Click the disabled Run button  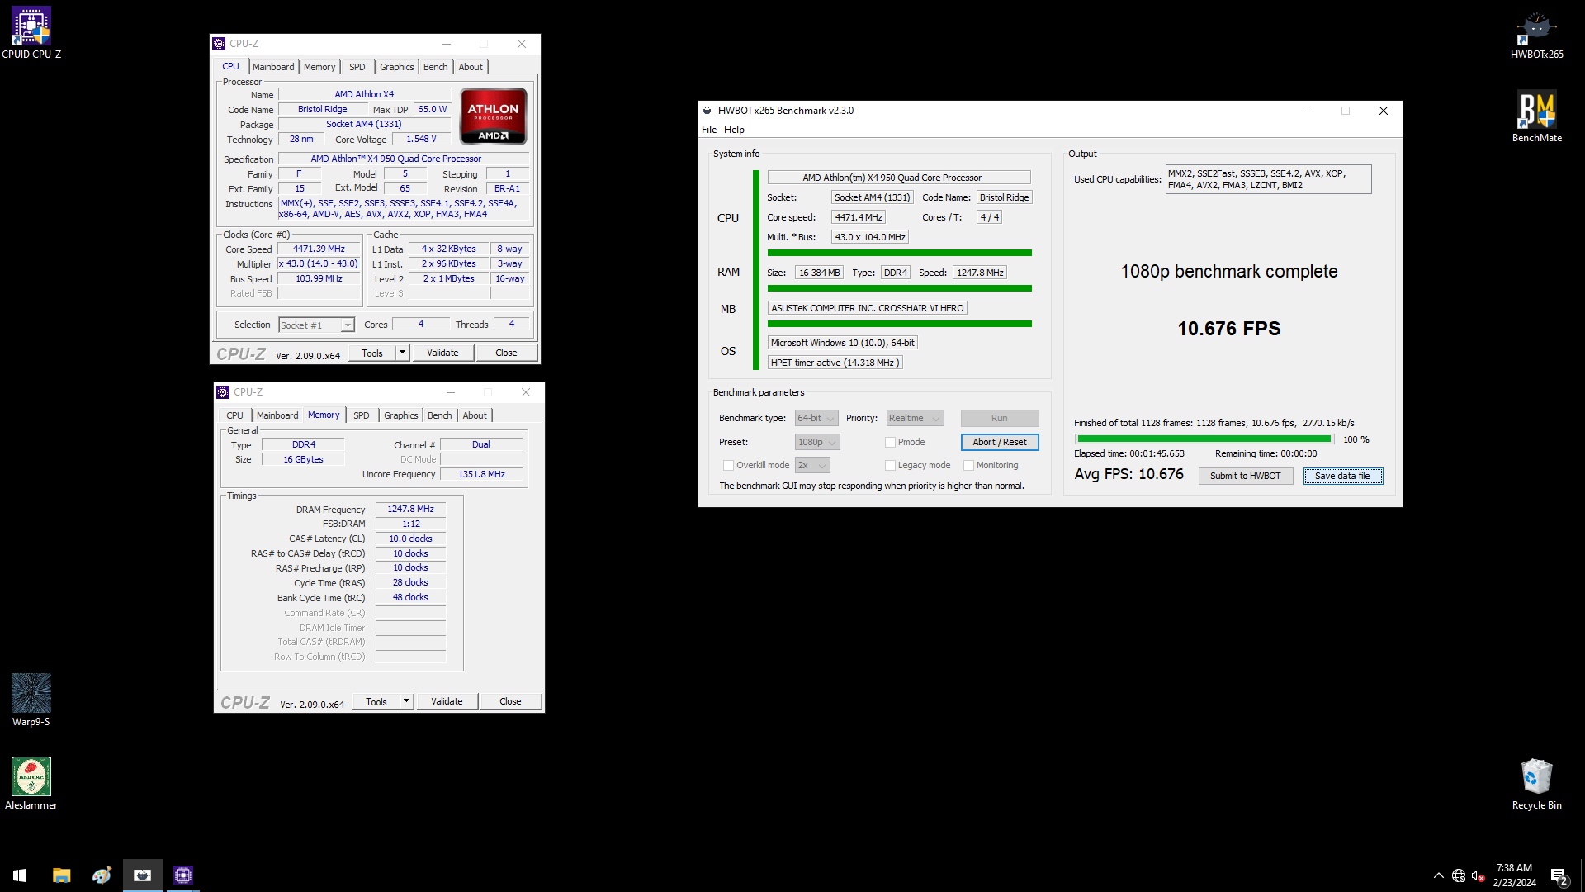click(x=1000, y=419)
